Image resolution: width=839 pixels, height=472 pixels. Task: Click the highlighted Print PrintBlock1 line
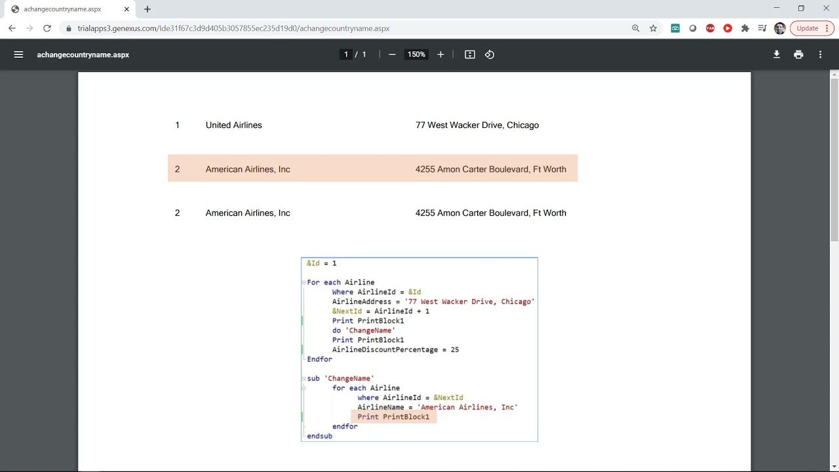click(x=393, y=417)
